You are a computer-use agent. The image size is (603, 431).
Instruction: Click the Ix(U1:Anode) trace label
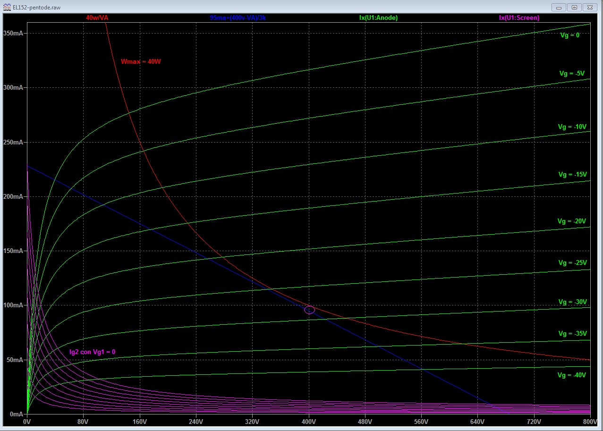tap(378, 17)
